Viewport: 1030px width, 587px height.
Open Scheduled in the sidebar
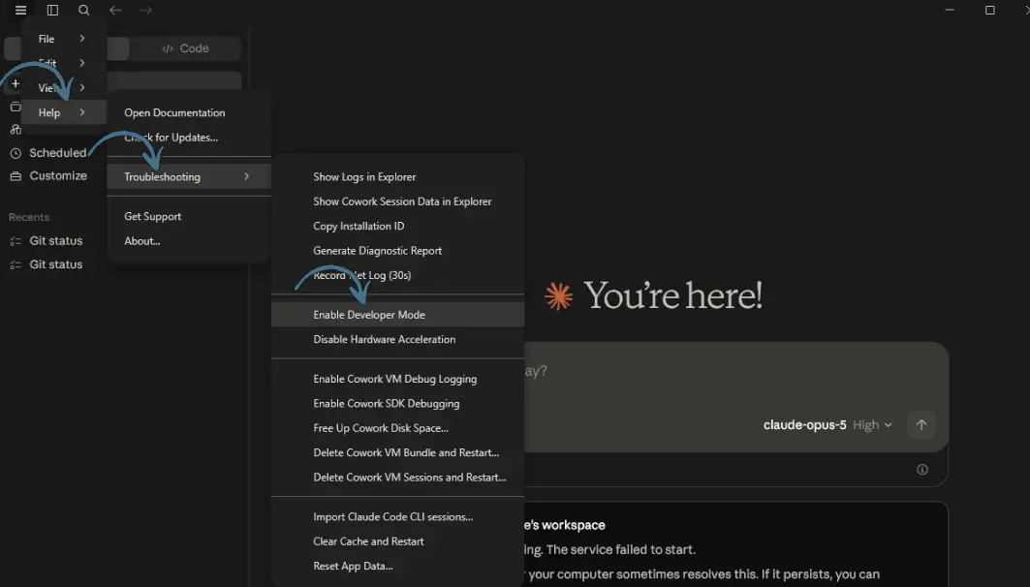58,153
